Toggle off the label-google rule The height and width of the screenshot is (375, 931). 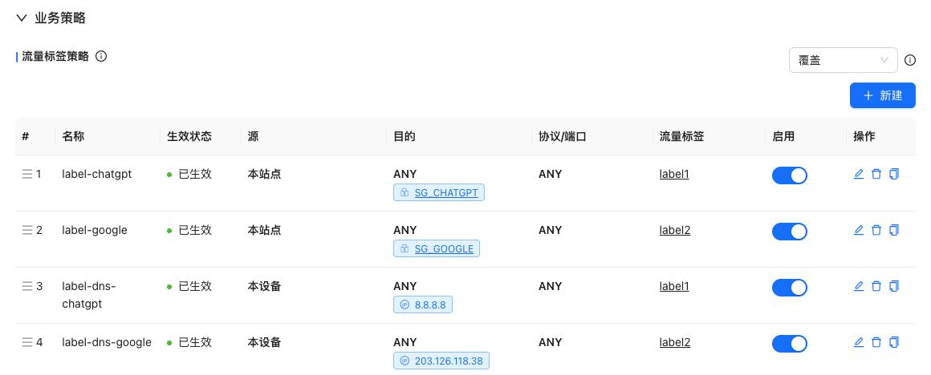[x=789, y=232]
